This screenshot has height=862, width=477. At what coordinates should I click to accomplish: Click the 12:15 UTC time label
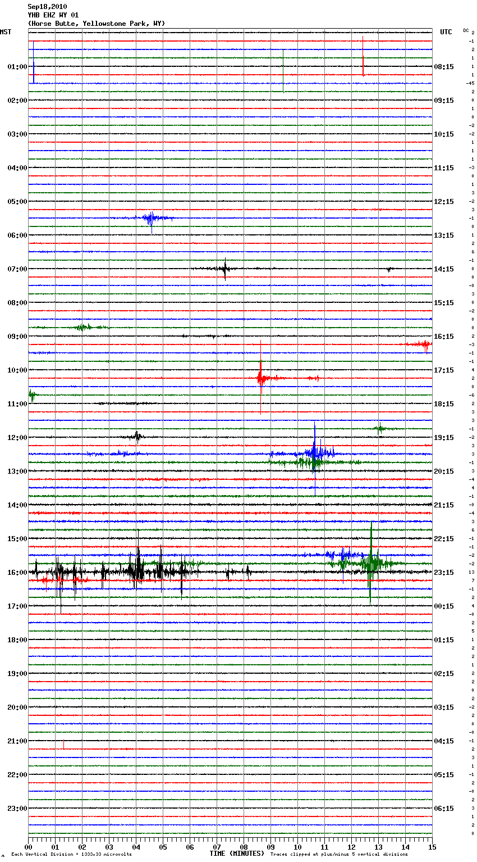(x=444, y=202)
